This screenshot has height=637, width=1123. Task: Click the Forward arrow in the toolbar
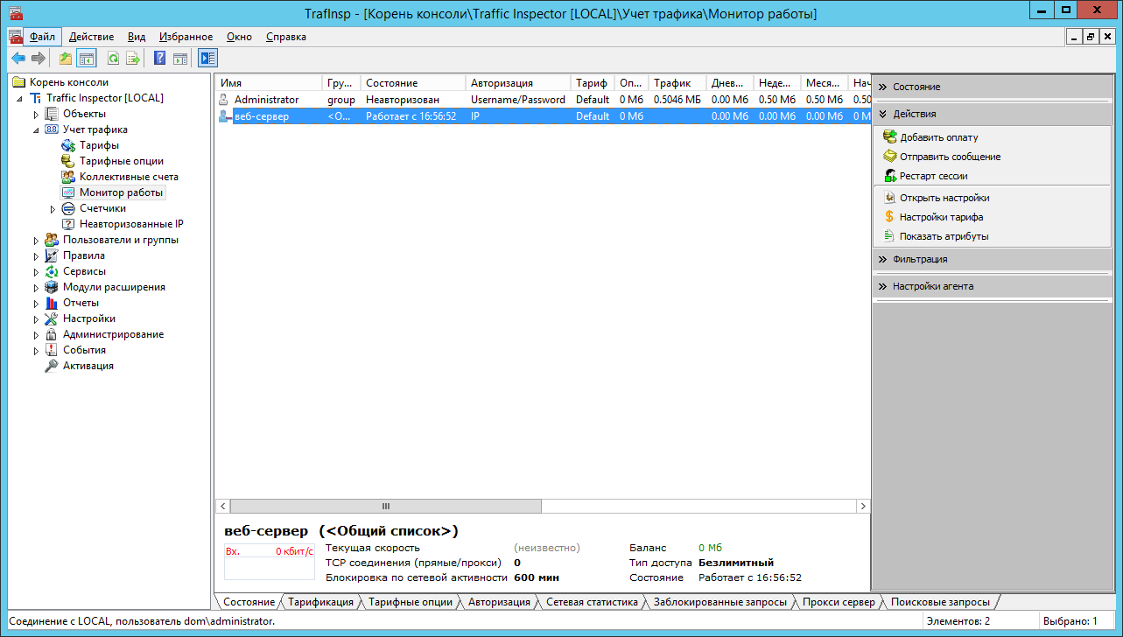tap(38, 59)
